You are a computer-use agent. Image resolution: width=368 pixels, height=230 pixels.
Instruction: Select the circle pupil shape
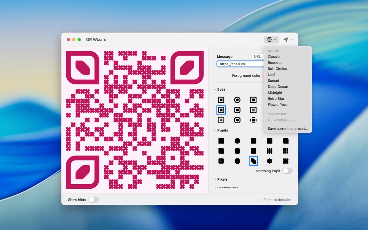[237, 141]
